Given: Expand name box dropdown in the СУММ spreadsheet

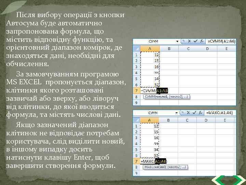Looking at the screenshot, I should tap(177, 41).
